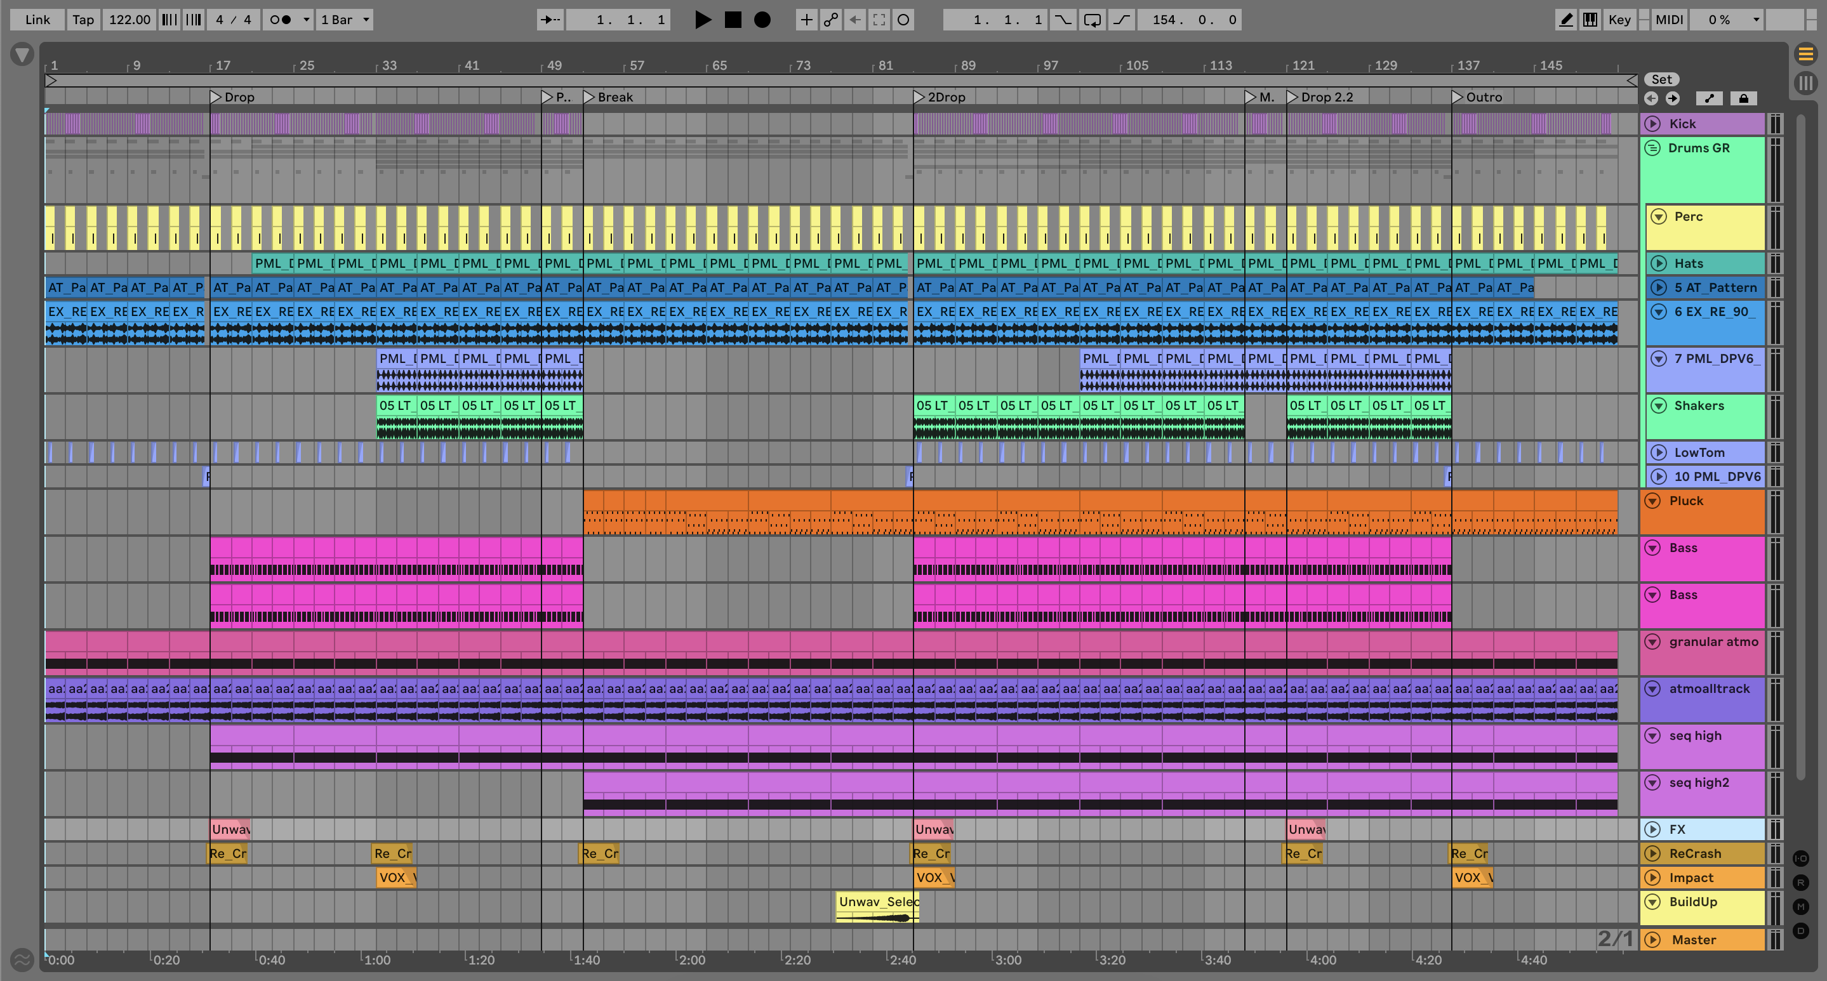Toggle the Follow playback arrow button
The width and height of the screenshot is (1827, 981).
pyautogui.click(x=550, y=20)
